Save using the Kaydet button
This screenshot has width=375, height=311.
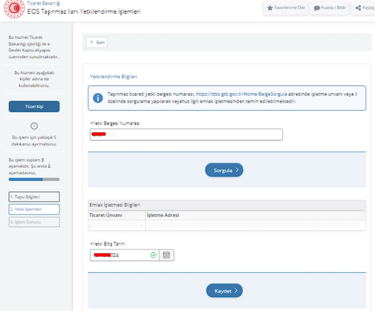(224, 291)
